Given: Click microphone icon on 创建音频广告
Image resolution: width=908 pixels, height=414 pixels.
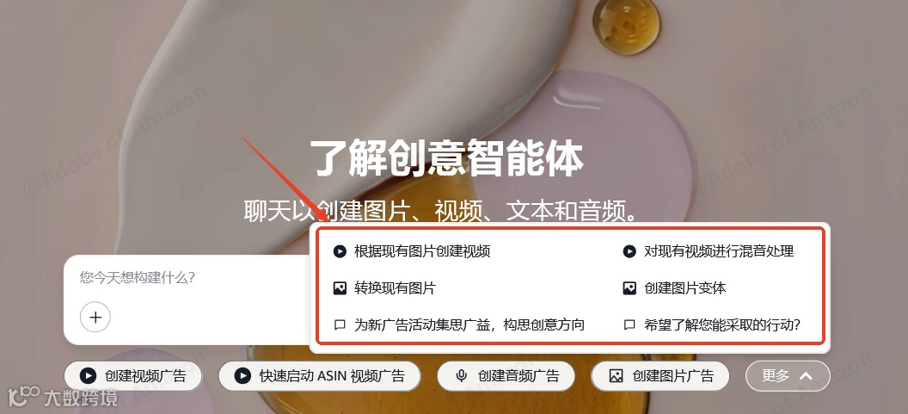Looking at the screenshot, I should point(462,376).
